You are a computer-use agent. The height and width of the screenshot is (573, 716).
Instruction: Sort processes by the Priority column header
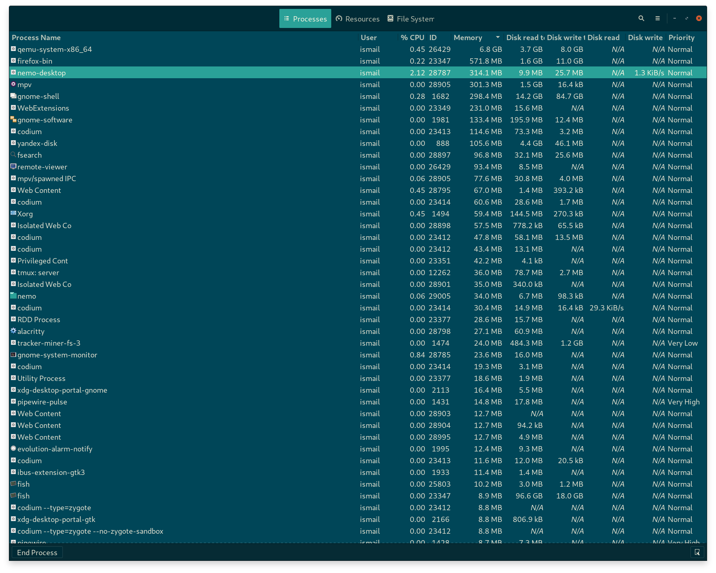coord(682,37)
